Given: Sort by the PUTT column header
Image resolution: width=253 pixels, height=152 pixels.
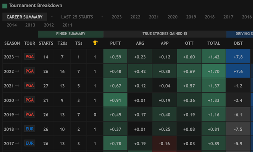Looking at the screenshot, I should (x=115, y=43).
